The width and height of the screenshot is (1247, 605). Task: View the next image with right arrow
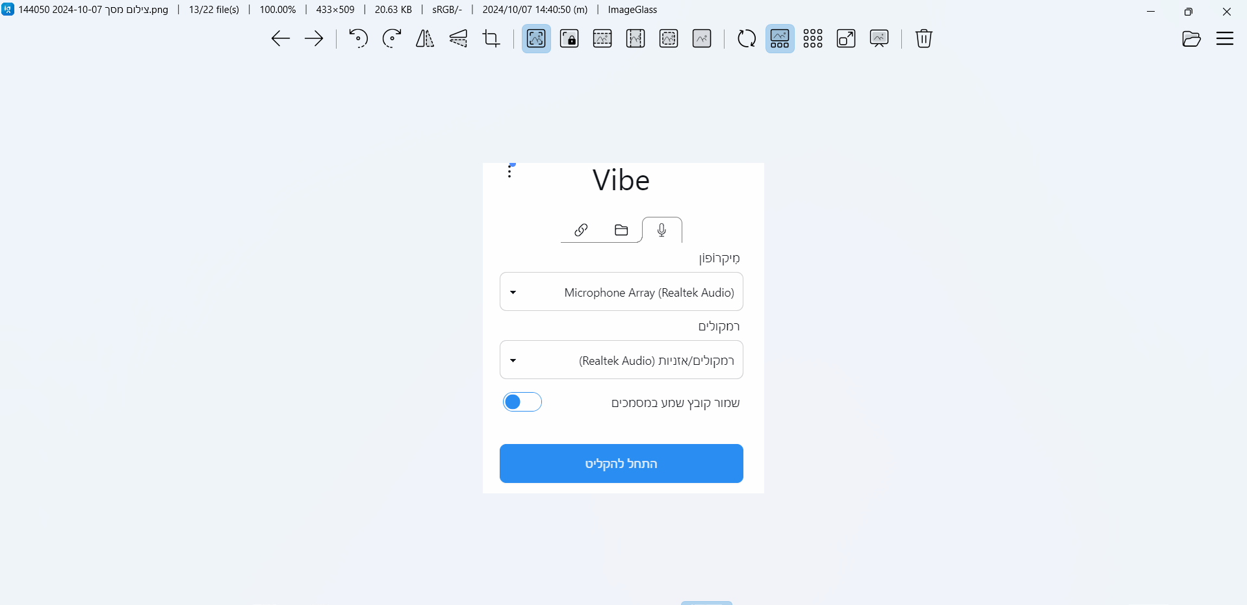click(314, 39)
